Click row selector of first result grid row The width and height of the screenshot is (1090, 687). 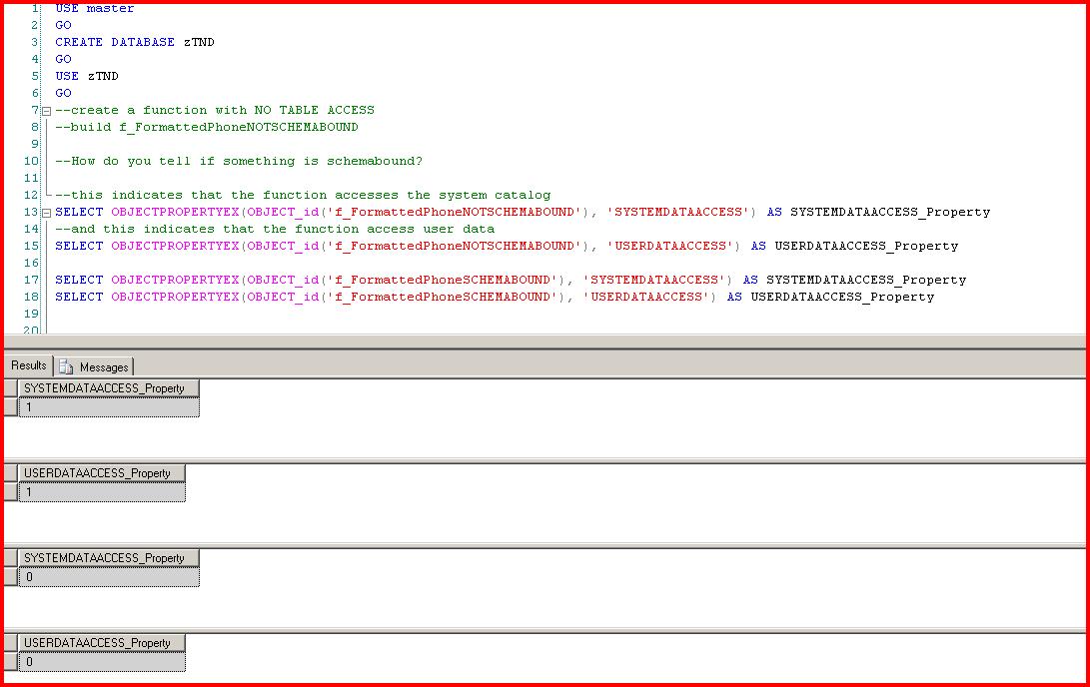pos(10,407)
